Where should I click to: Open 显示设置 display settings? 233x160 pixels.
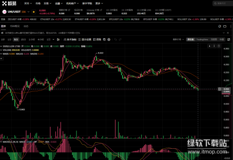85,40
